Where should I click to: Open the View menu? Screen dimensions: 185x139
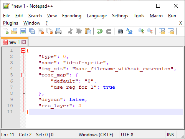(x=52, y=16)
